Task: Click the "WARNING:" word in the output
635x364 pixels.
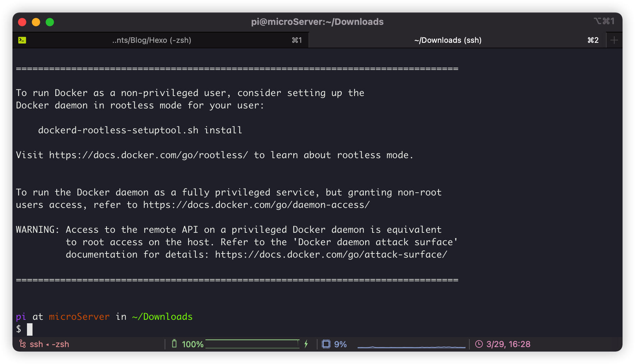Action: [38, 230]
